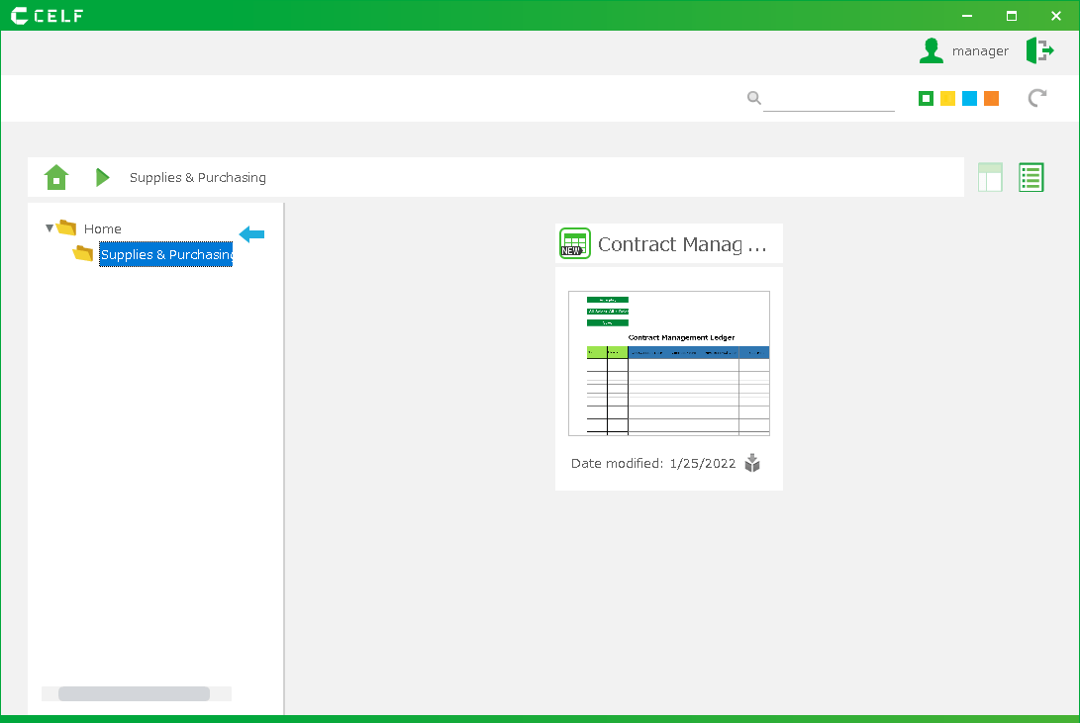This screenshot has width=1080, height=723.
Task: Collapse the Home folder tree node
Action: point(49,228)
